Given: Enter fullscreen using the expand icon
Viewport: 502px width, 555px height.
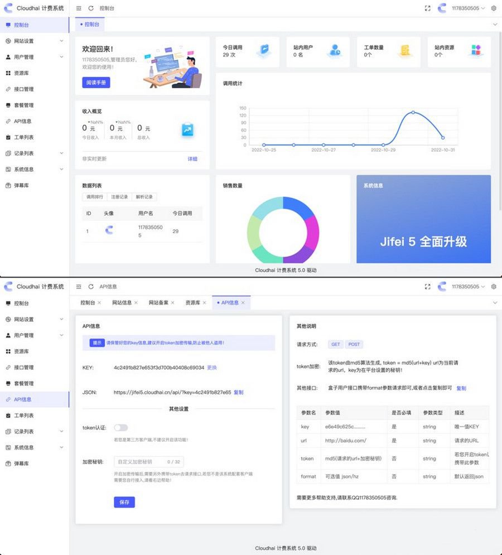Looking at the screenshot, I should (427, 8).
